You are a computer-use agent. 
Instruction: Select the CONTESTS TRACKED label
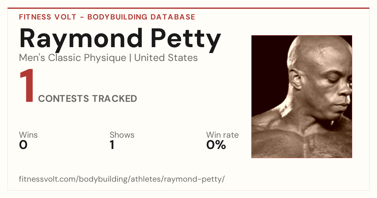88,99
